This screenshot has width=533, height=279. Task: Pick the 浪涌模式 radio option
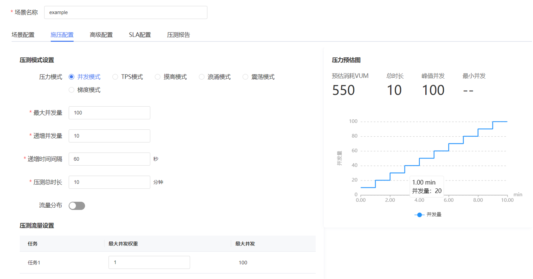(201, 77)
